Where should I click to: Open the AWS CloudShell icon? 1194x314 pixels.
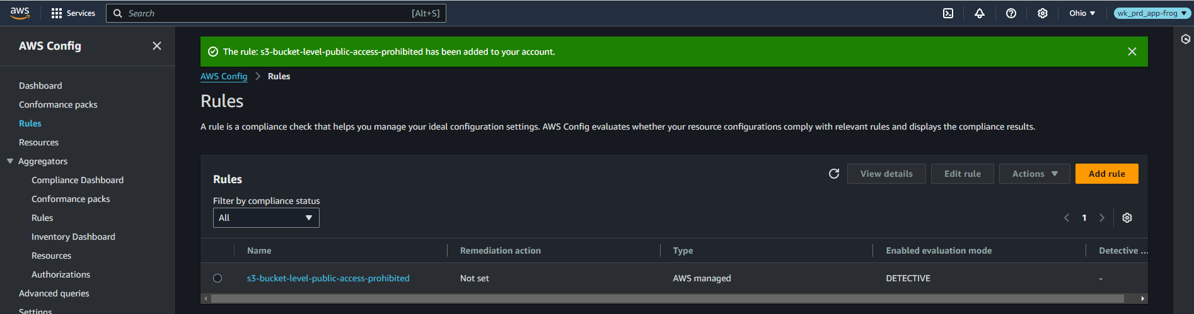948,13
